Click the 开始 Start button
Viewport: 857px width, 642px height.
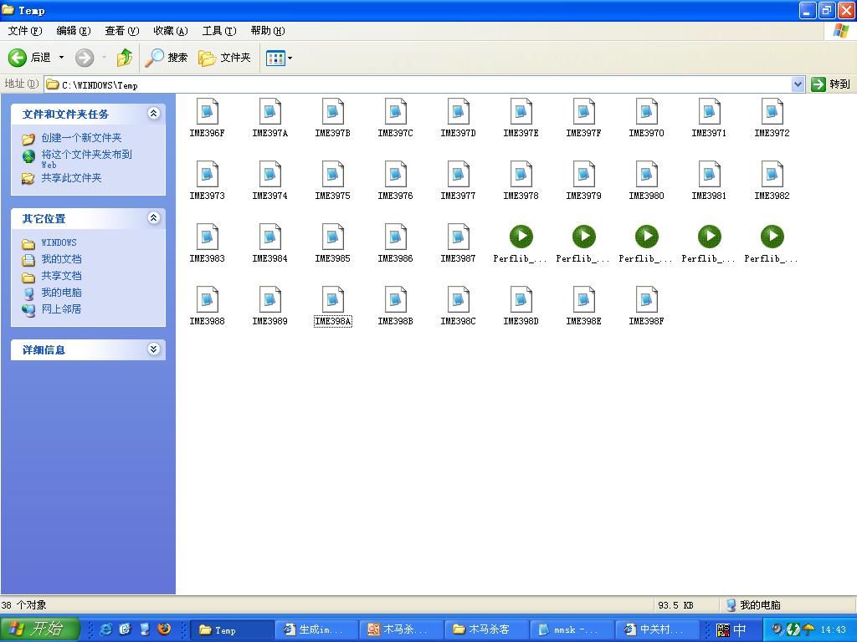click(x=39, y=629)
